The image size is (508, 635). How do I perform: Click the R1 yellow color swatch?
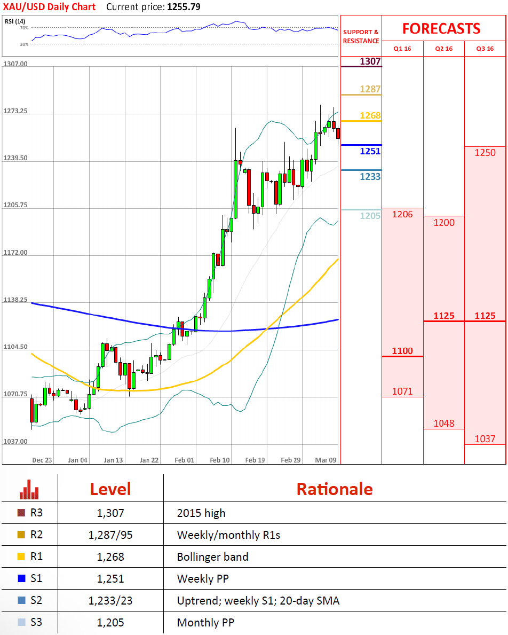[x=21, y=557]
